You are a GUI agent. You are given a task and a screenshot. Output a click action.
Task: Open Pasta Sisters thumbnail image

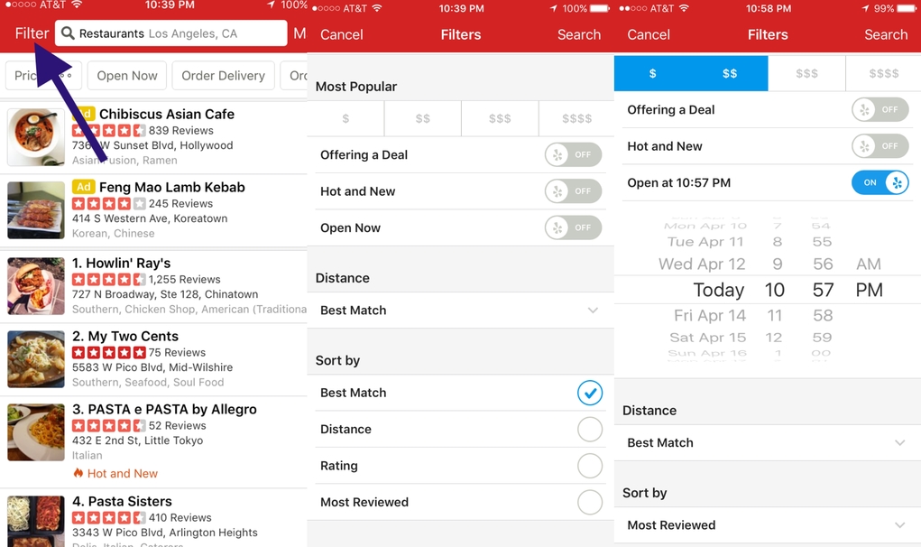coord(36,521)
